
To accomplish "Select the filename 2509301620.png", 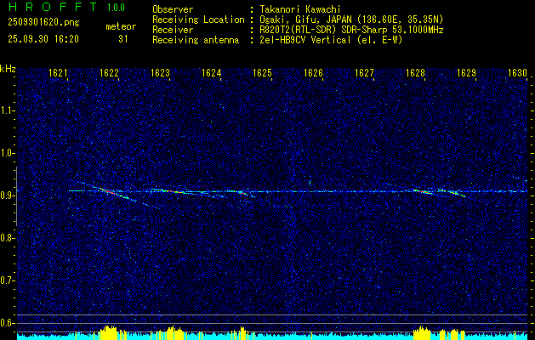I will pos(43,22).
